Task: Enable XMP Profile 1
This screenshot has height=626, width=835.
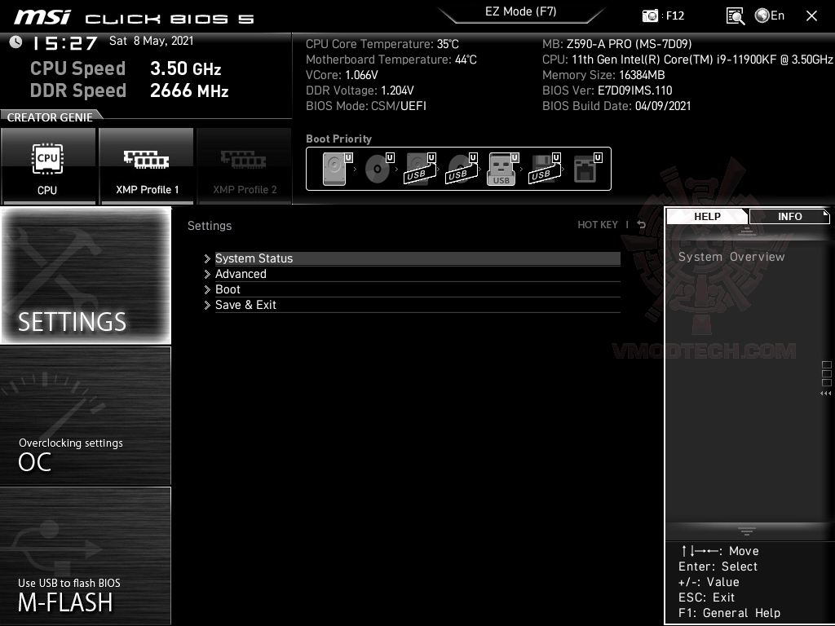Action: click(147, 166)
